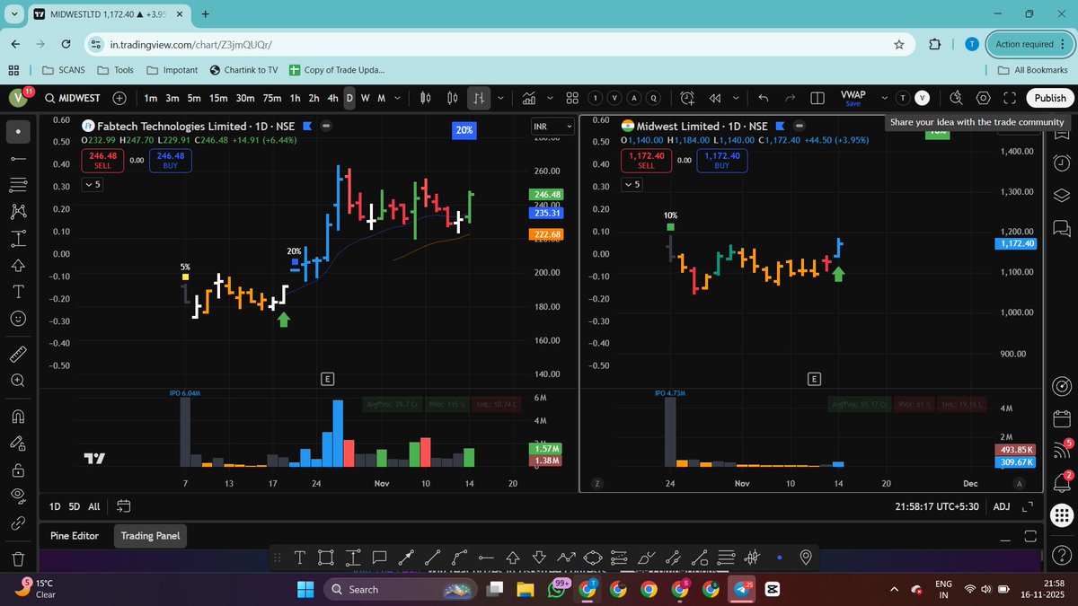Image resolution: width=1078 pixels, height=606 pixels.
Task: Toggle ADJ adjusted data in status bar
Action: pyautogui.click(x=1001, y=506)
